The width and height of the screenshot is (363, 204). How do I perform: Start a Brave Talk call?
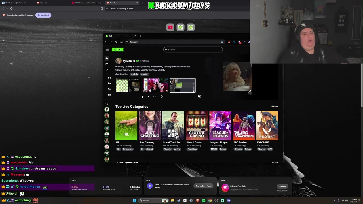tap(282, 186)
